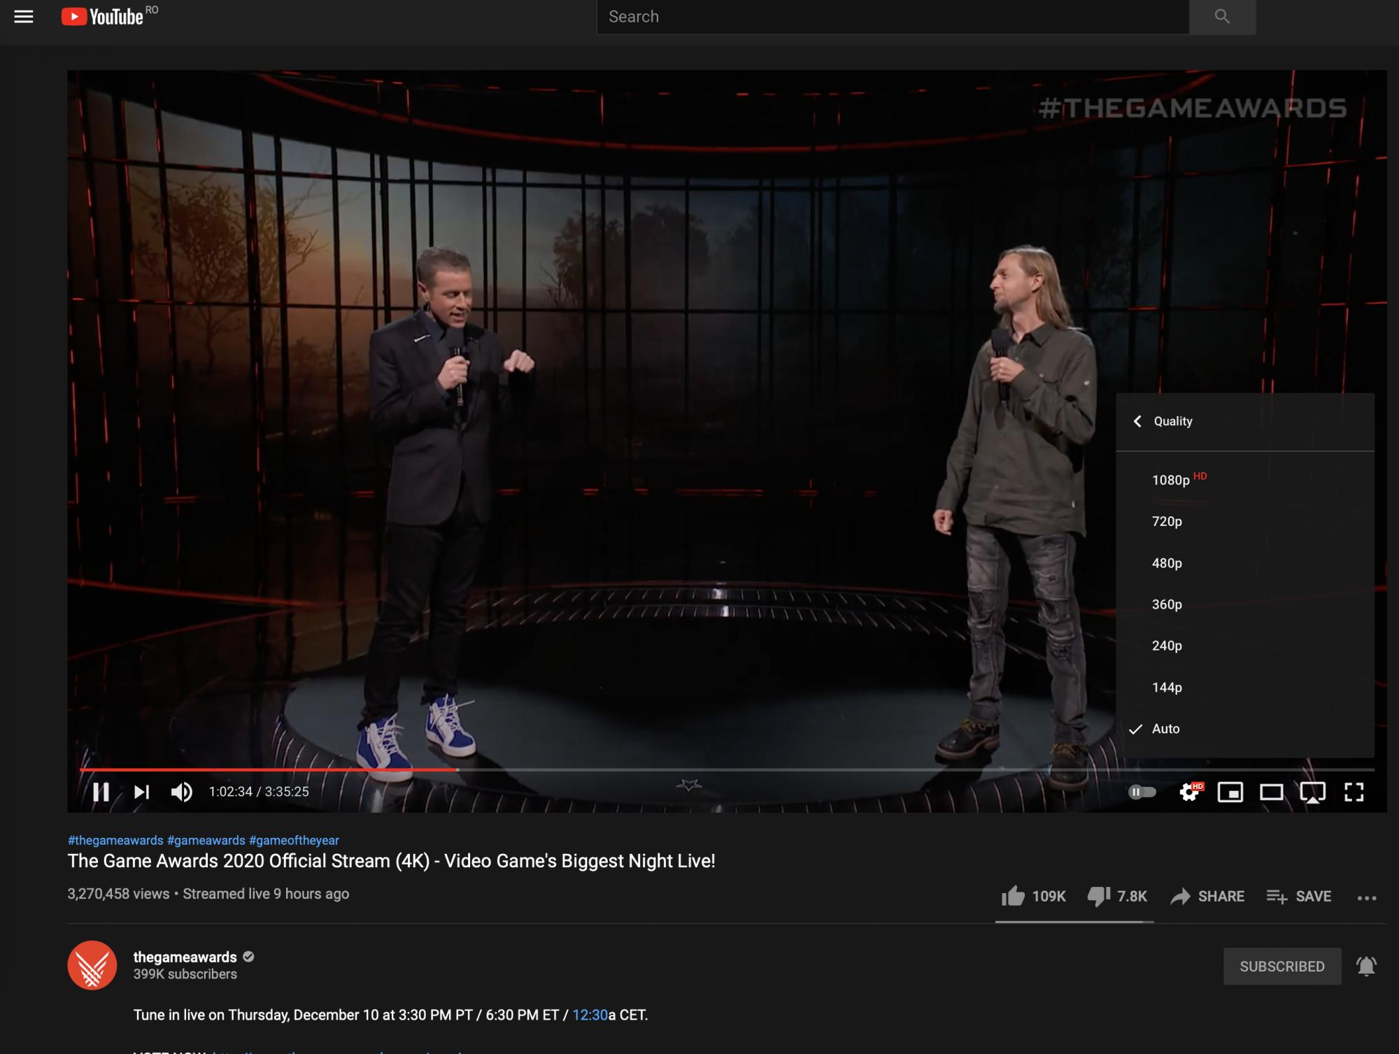Mute the video volume
The height and width of the screenshot is (1054, 1399).
[x=181, y=792]
